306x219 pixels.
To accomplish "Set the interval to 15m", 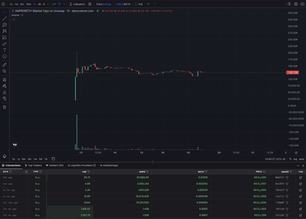I will pos(28,4).
